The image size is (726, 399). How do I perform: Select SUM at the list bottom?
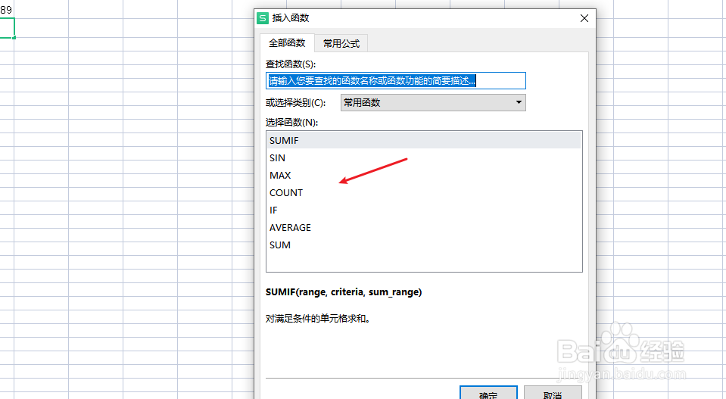[424, 245]
